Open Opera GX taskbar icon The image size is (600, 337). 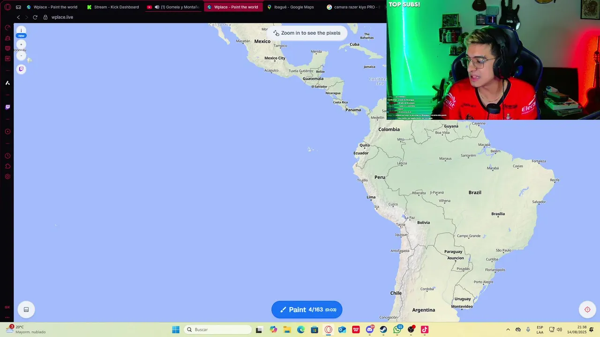(328, 330)
